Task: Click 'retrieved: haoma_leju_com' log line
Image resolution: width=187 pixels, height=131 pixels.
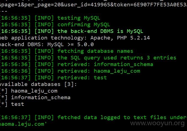Action: click(x=70, y=71)
